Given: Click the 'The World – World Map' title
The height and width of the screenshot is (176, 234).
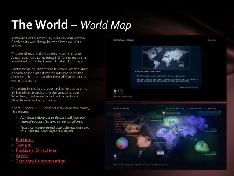Looking at the screenshot, I should [x=71, y=24].
